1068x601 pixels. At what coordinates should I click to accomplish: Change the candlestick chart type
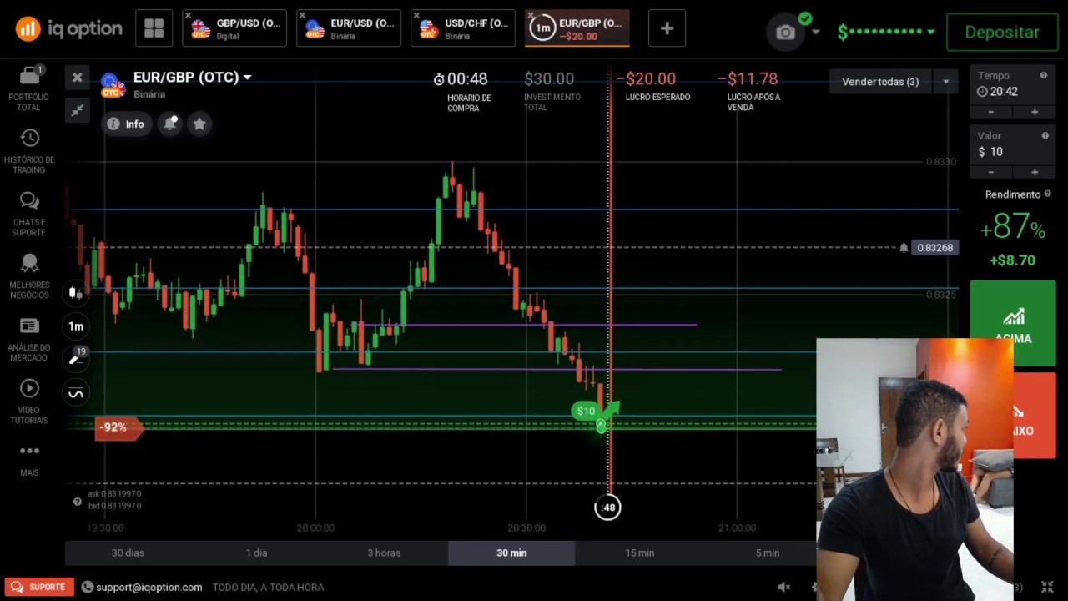(75, 293)
